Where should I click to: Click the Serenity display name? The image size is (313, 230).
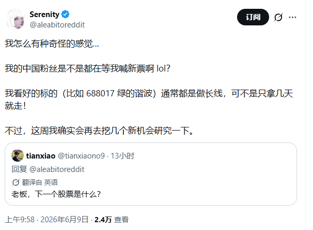point(44,15)
